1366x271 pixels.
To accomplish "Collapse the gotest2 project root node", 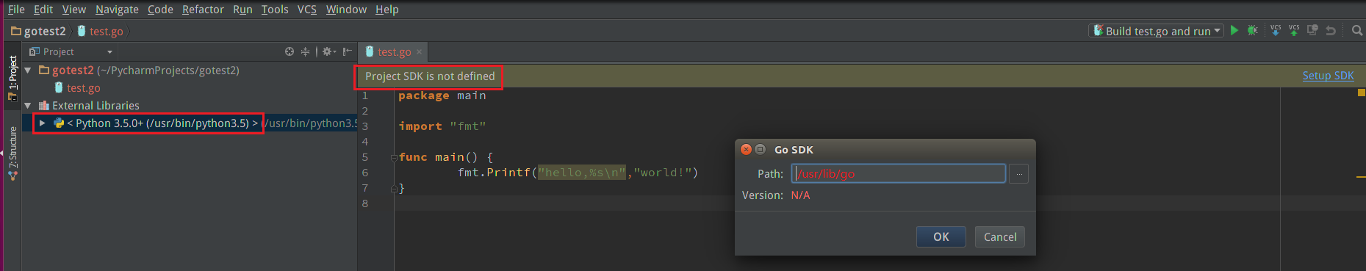I will 28,70.
